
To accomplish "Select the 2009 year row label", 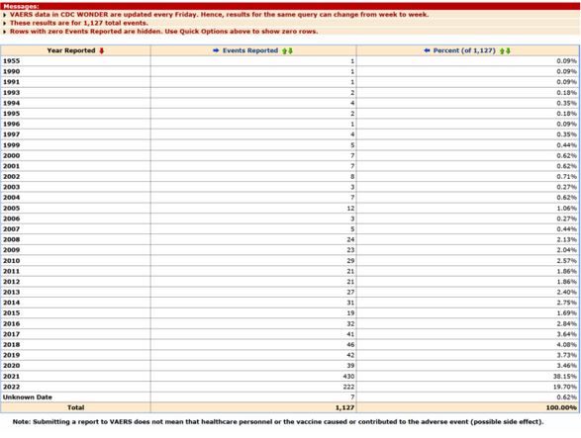I will pos(12,250).
